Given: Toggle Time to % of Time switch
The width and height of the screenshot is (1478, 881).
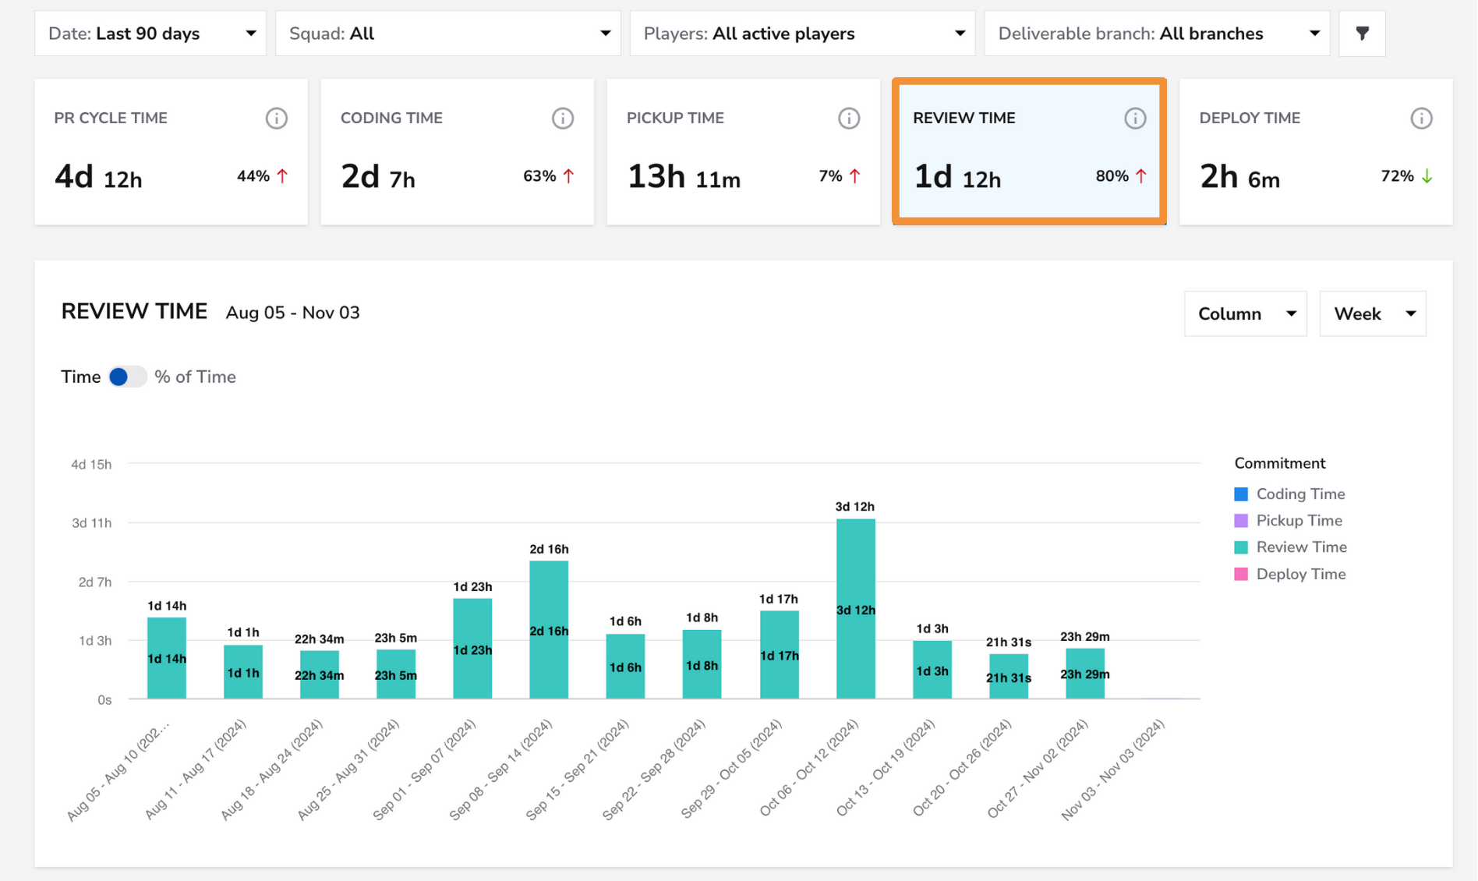Looking at the screenshot, I should 127,377.
